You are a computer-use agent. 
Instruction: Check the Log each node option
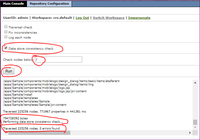6,37
